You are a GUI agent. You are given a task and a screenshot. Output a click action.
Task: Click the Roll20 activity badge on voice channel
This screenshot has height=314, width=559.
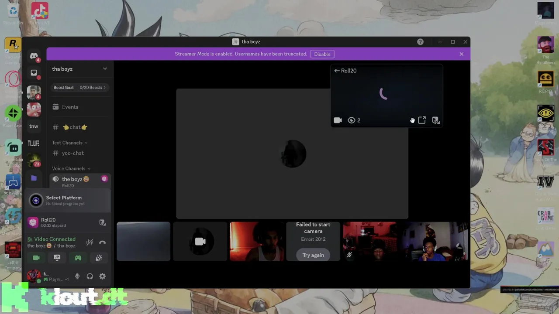pyautogui.click(x=104, y=179)
